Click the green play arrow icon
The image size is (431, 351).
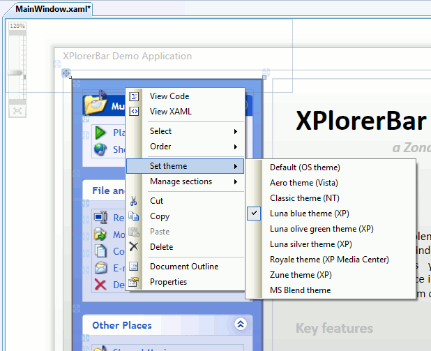tap(100, 133)
